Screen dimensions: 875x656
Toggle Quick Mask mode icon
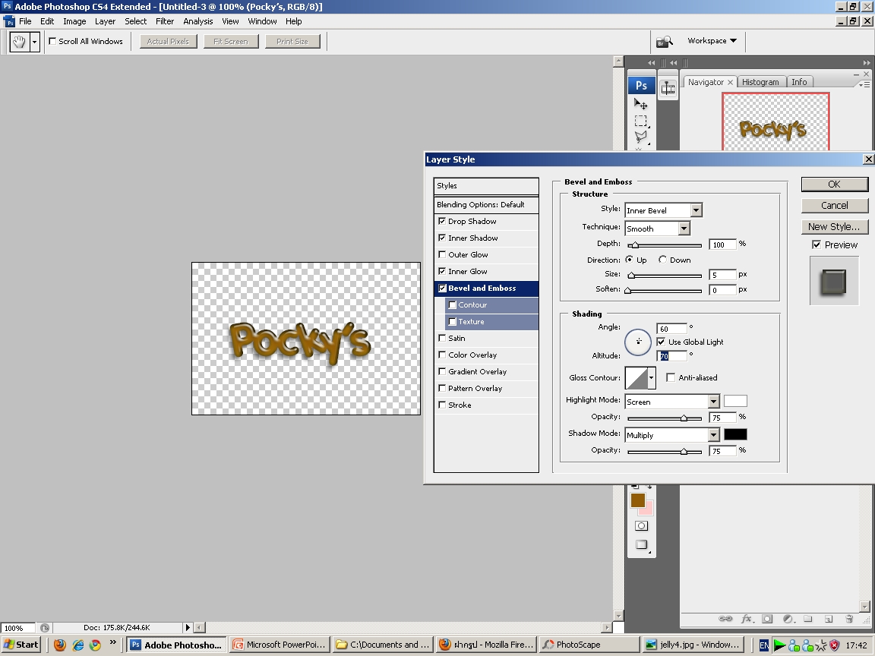pyautogui.click(x=641, y=526)
